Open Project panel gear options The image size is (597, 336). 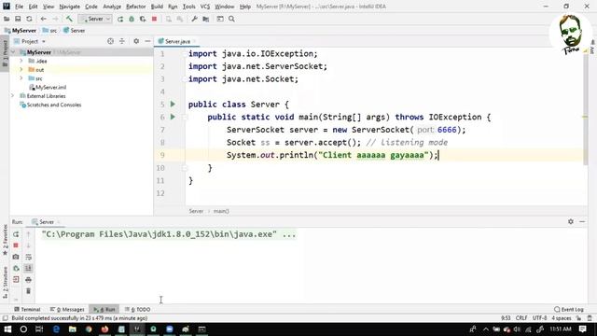pos(136,41)
